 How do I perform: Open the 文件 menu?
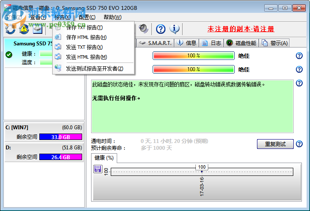14,17
